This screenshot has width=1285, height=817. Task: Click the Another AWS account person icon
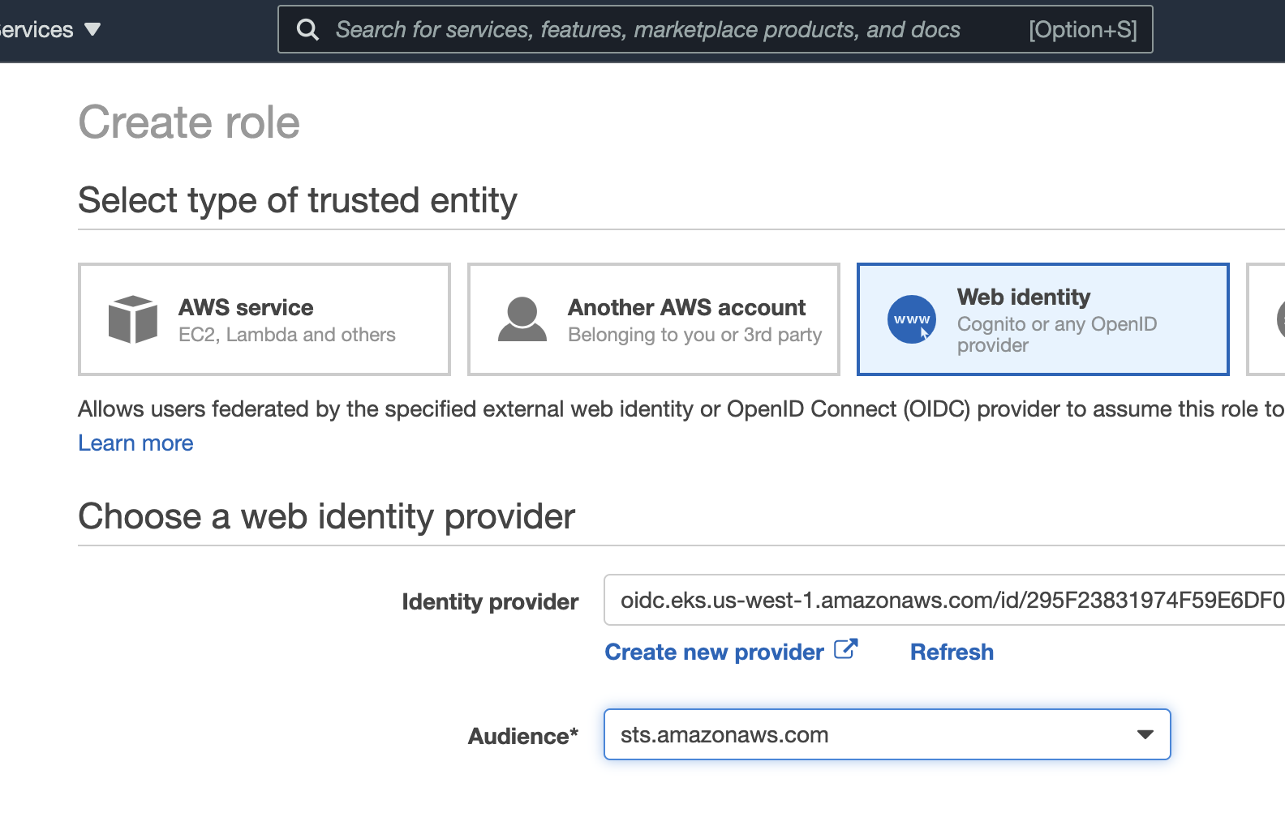pyautogui.click(x=522, y=319)
